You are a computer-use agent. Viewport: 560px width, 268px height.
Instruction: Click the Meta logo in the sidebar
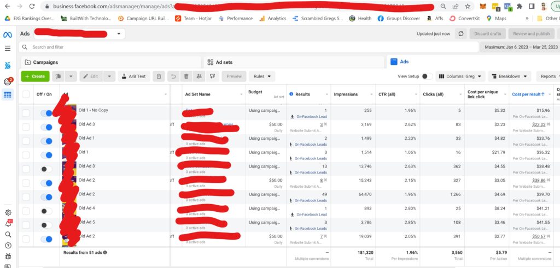click(x=8, y=34)
